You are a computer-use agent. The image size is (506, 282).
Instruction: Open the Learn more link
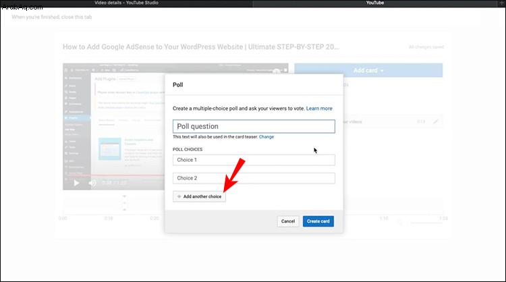coord(319,109)
